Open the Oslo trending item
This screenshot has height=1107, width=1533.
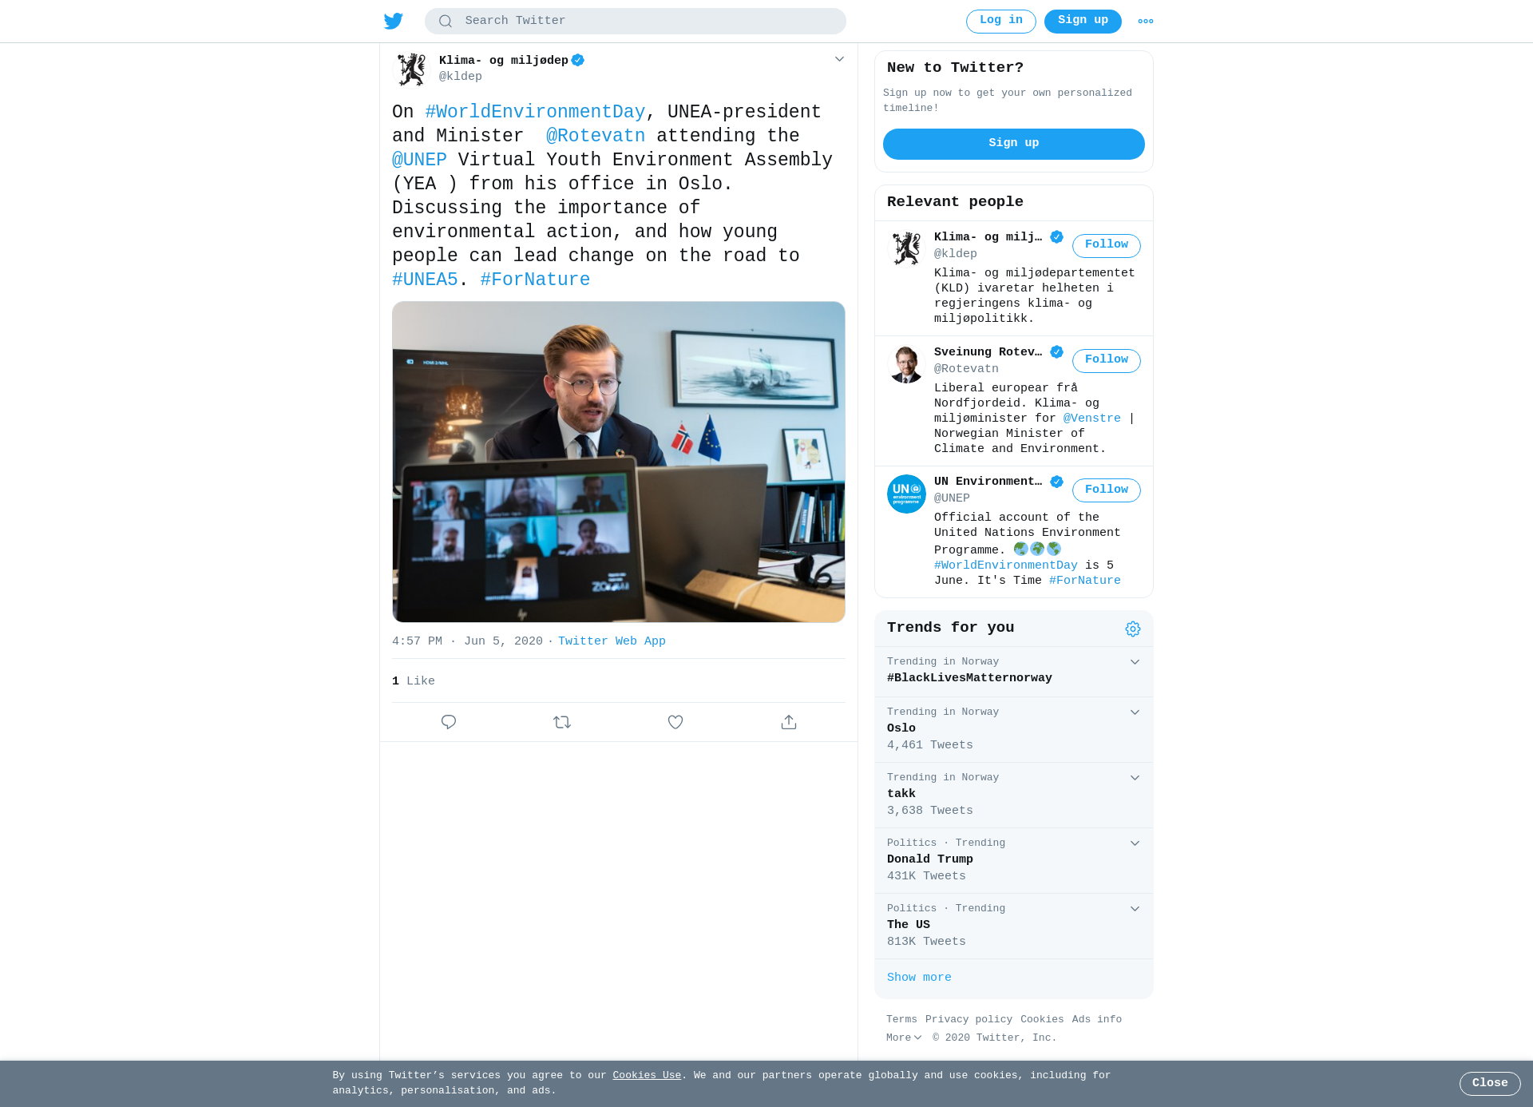click(x=1014, y=729)
